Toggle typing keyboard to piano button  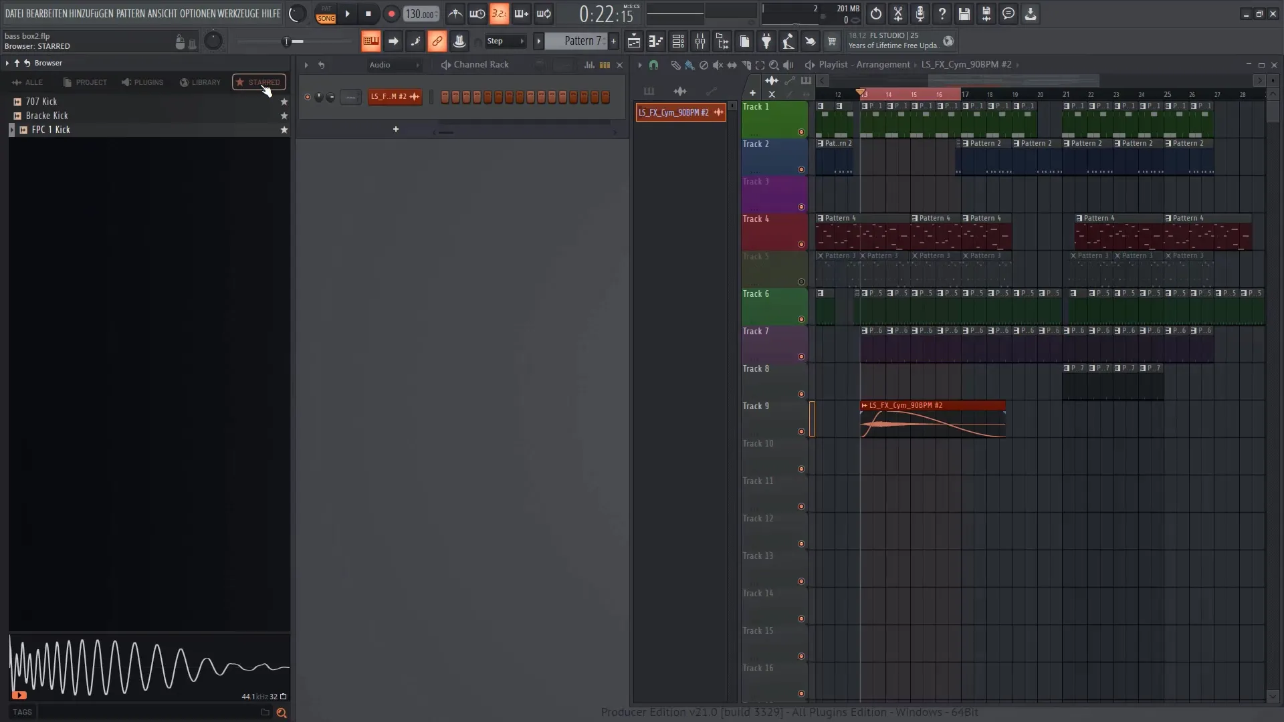click(370, 41)
